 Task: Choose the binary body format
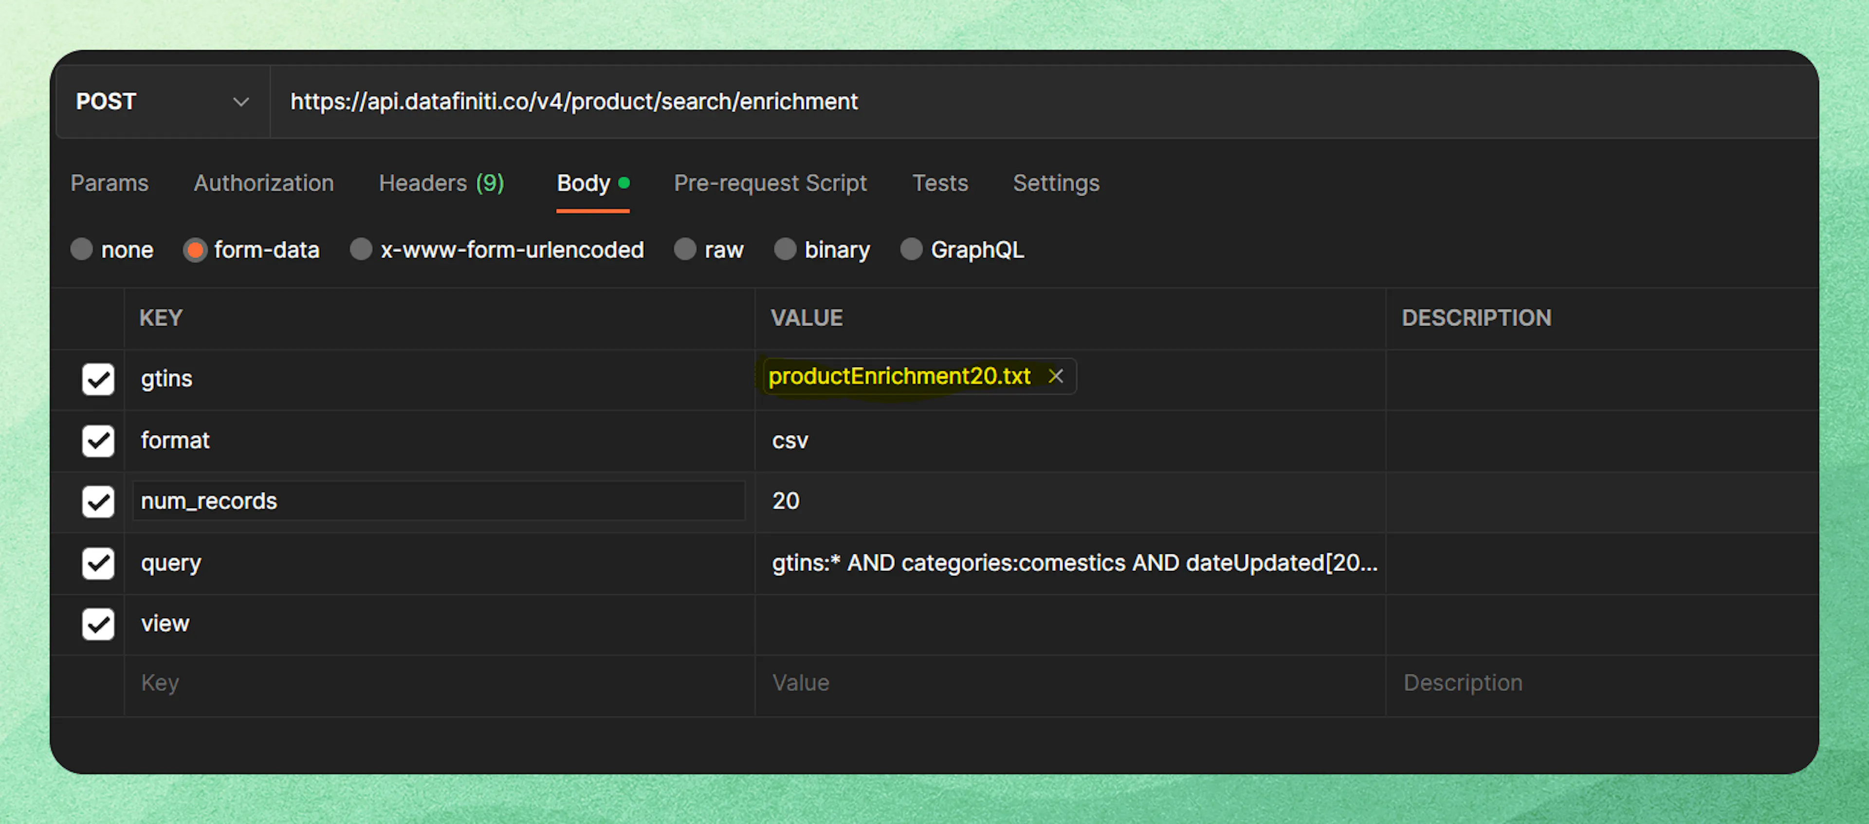pos(785,250)
